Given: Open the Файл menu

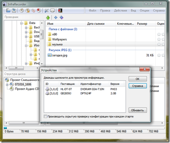Looking at the screenshot, I should click(x=92, y=11).
